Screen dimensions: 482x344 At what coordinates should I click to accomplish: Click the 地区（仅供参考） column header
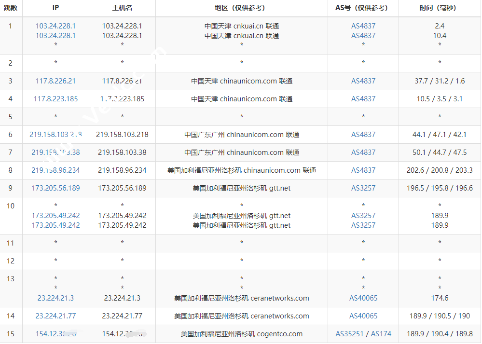(x=241, y=8)
